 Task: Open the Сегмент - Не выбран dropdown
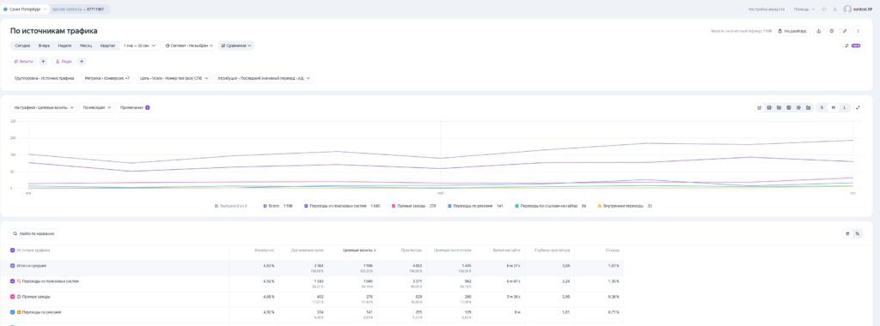[189, 45]
